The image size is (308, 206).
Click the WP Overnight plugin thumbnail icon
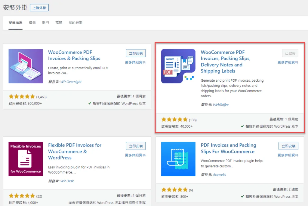pyautogui.click(x=26, y=66)
